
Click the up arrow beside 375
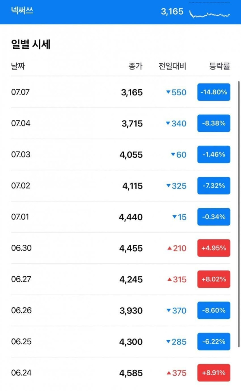(x=169, y=373)
